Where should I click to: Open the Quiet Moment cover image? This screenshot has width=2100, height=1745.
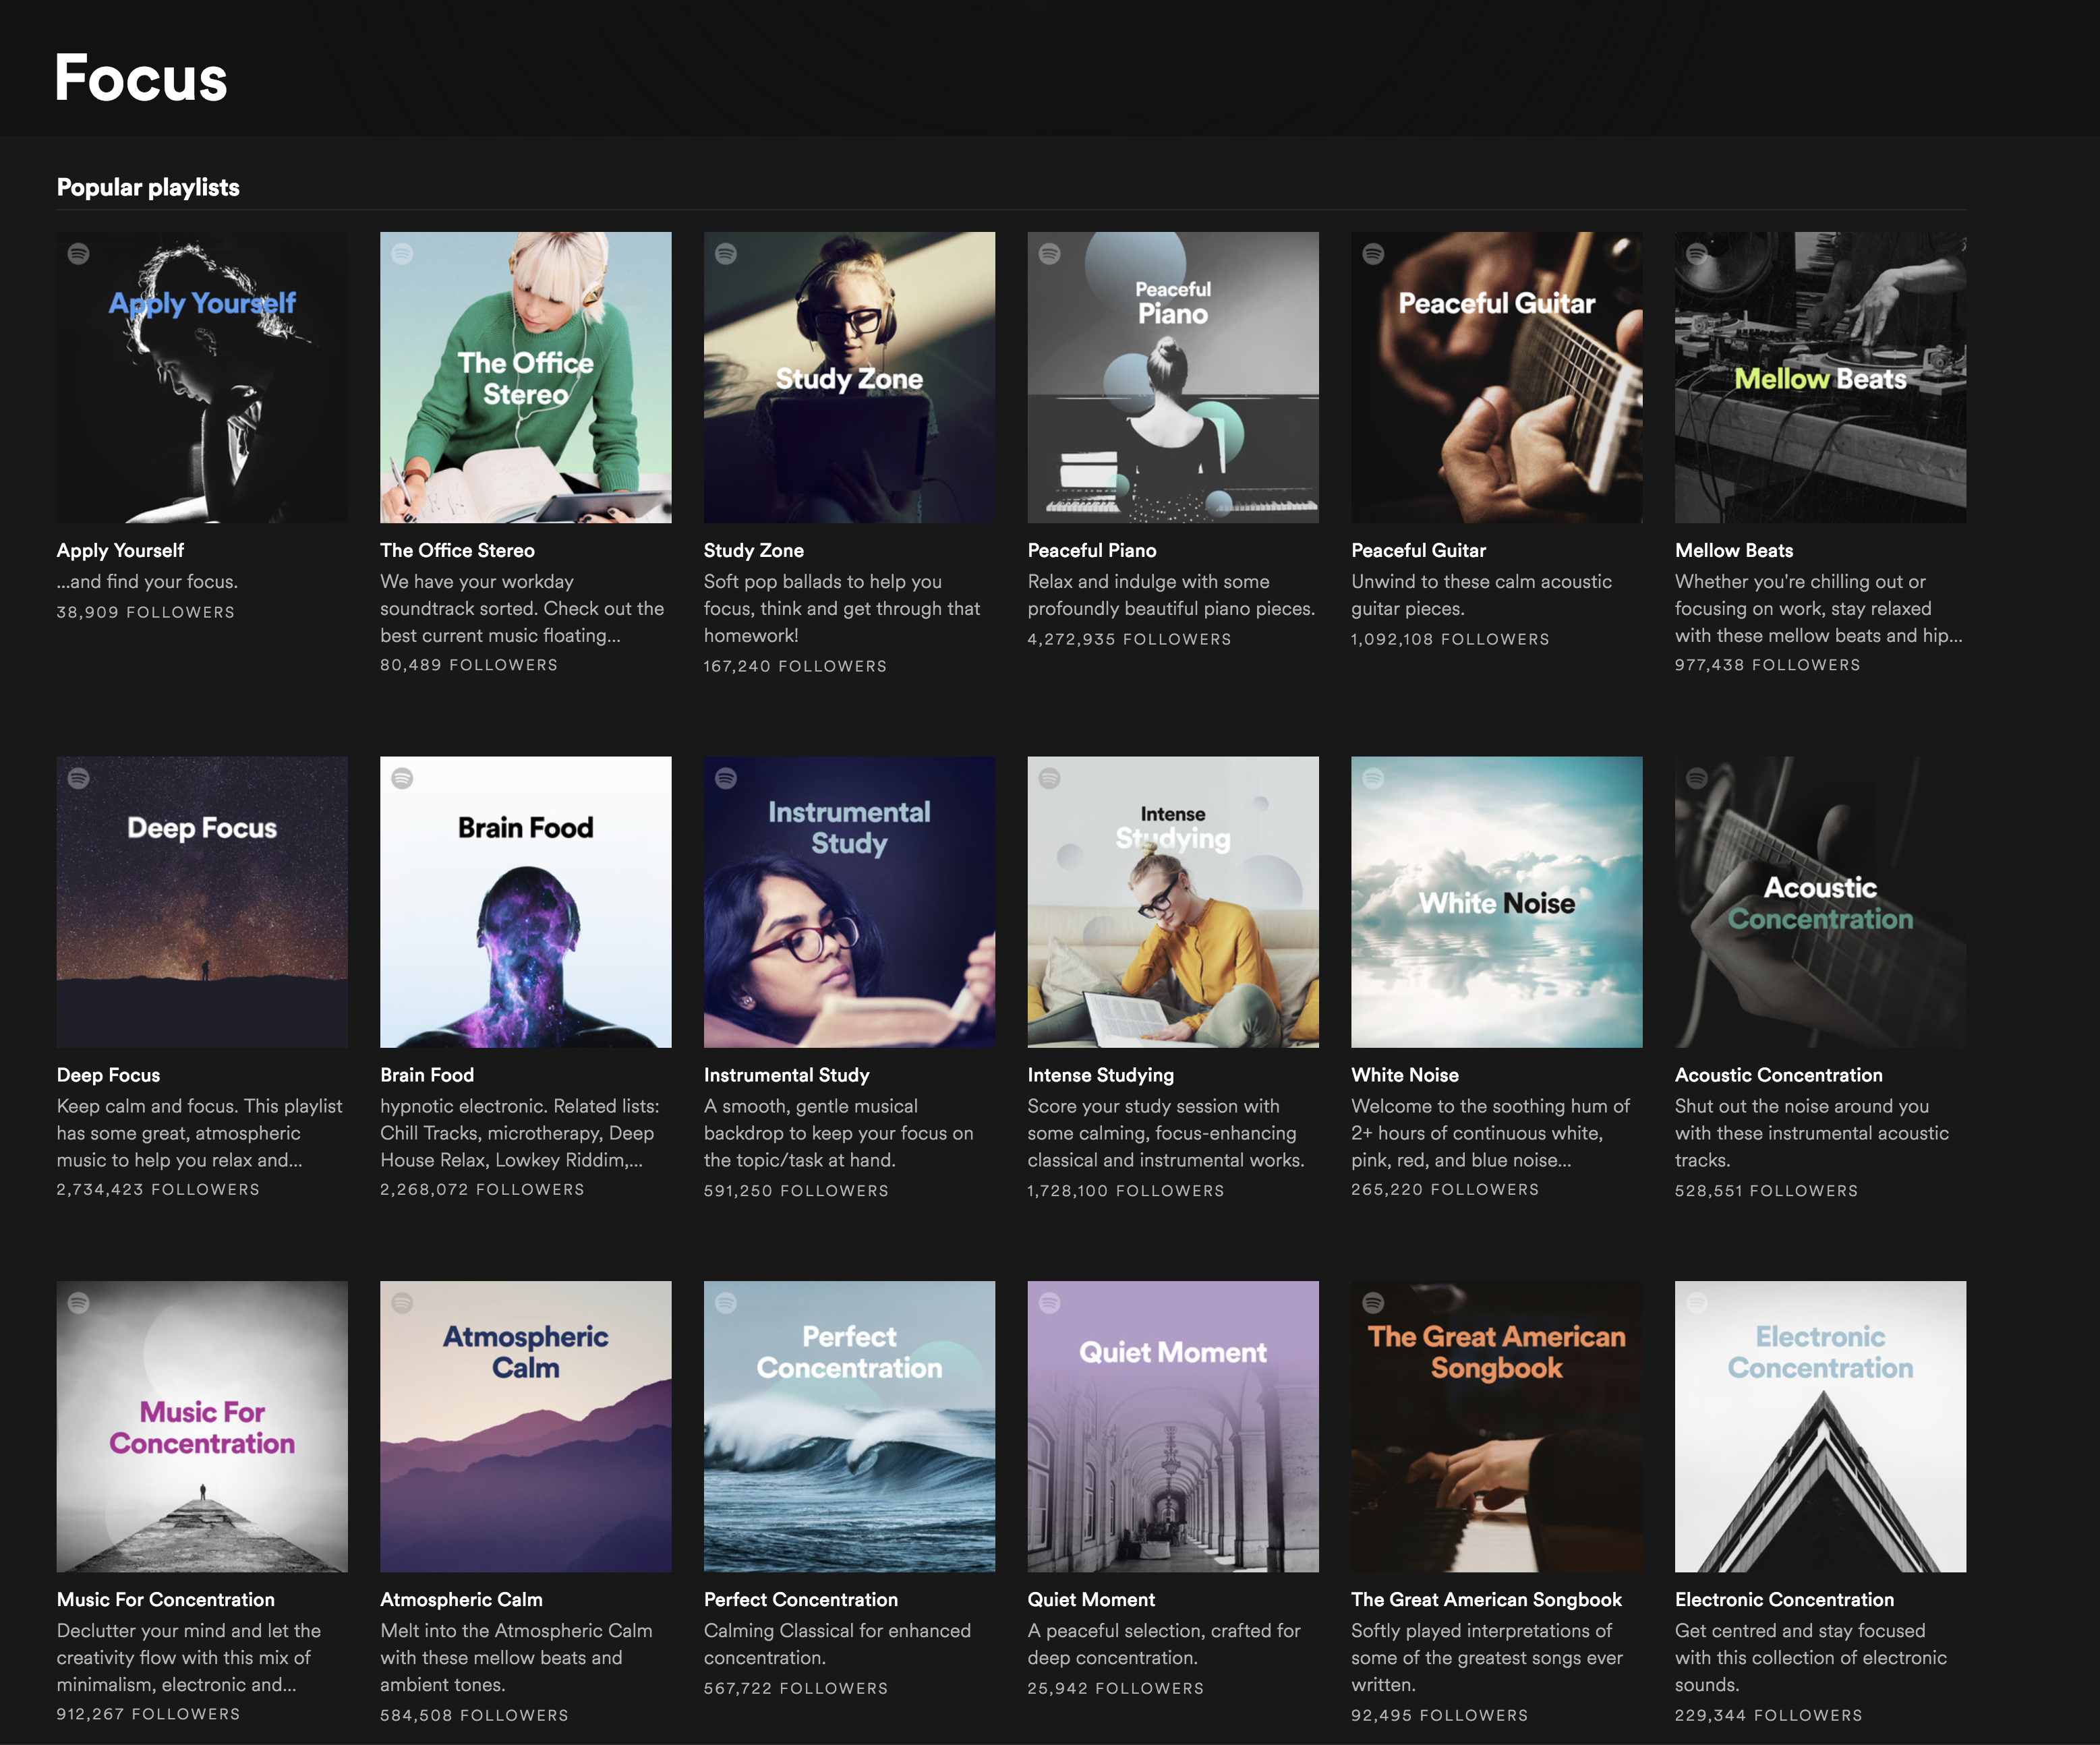point(1173,1427)
